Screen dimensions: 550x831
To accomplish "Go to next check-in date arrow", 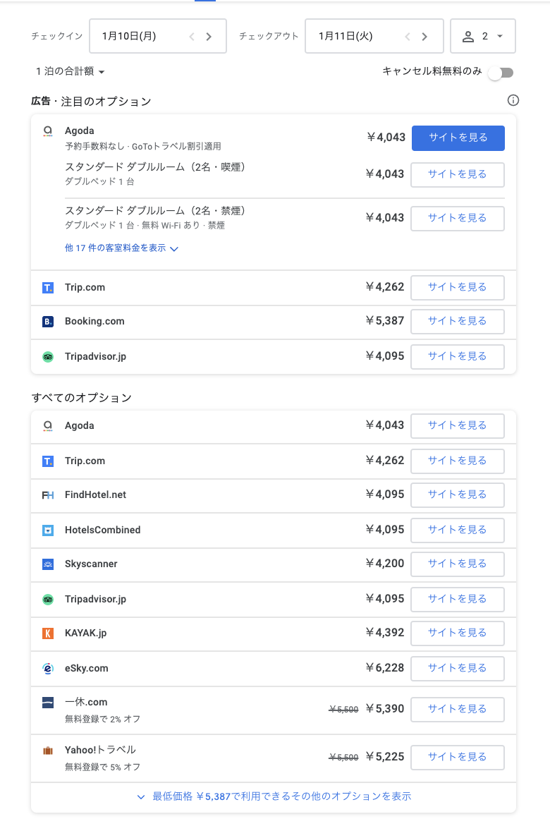I will click(x=209, y=37).
